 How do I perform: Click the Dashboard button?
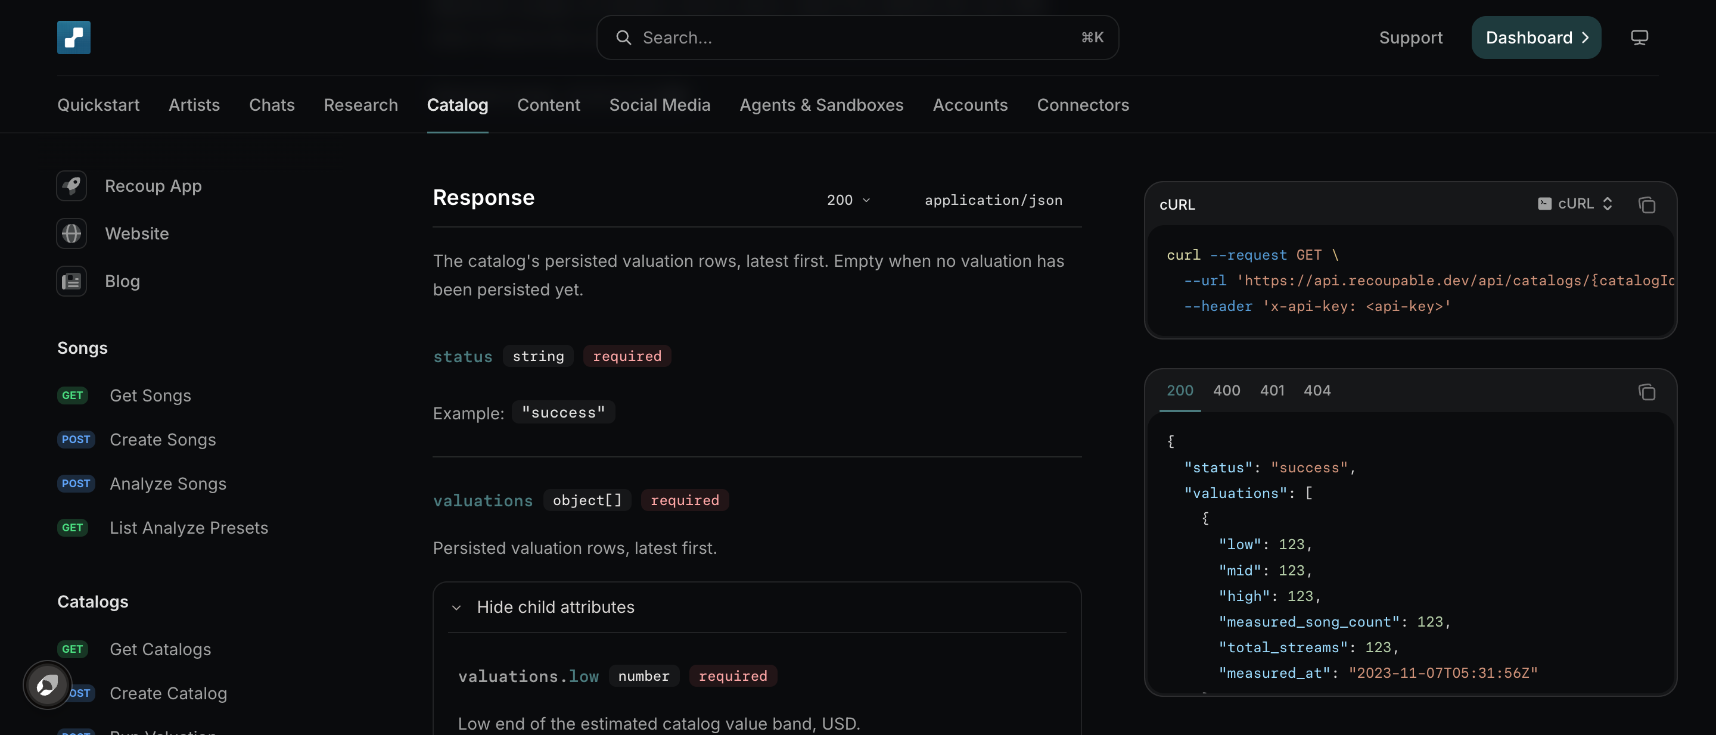(x=1536, y=38)
